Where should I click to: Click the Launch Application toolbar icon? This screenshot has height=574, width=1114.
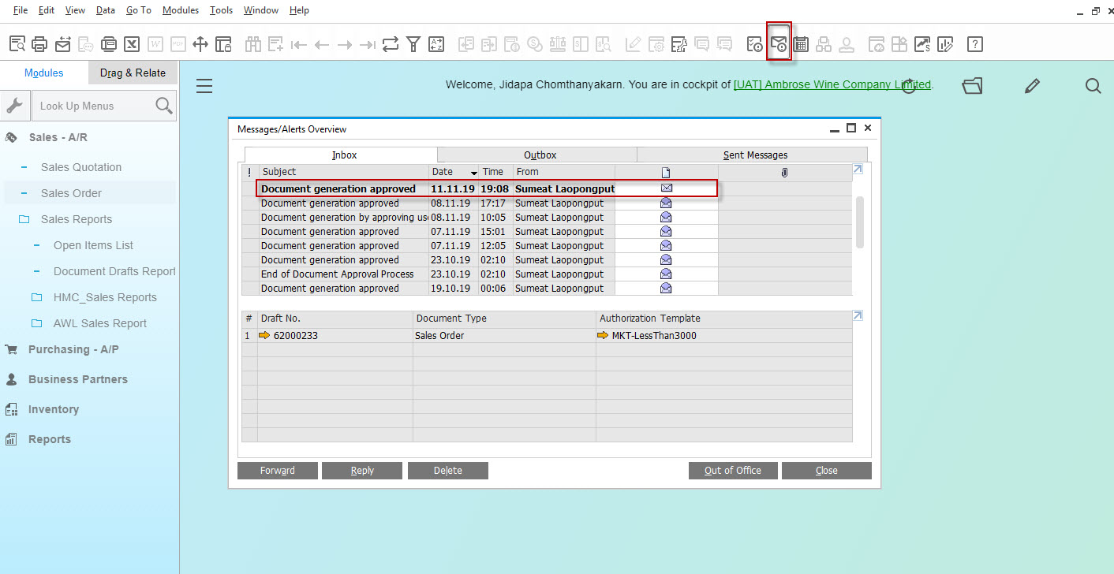[x=200, y=44]
